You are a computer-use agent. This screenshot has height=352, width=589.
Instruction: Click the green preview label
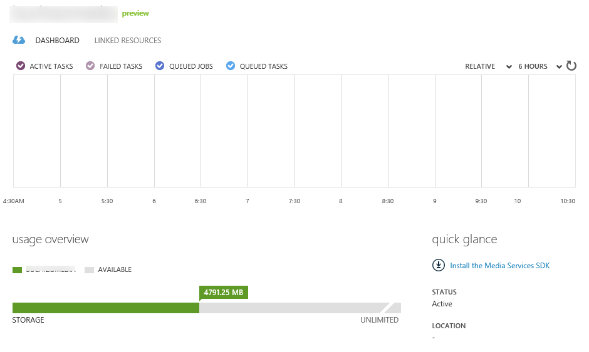pos(135,13)
